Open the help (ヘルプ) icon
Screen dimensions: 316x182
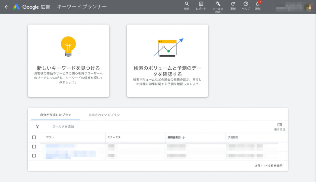[x=246, y=4]
